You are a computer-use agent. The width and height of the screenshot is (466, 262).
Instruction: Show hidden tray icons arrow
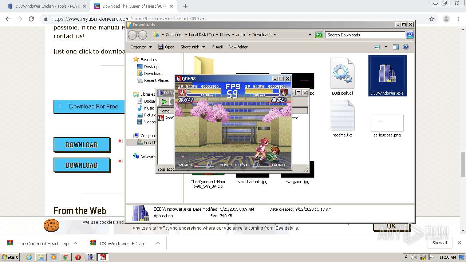coord(406,257)
